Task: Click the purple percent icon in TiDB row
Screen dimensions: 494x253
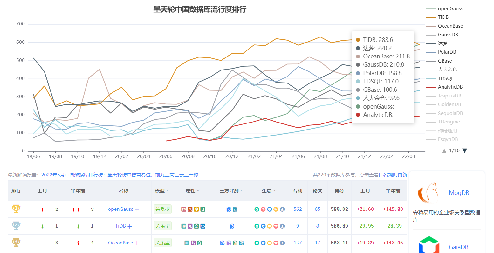Action: [190, 226]
